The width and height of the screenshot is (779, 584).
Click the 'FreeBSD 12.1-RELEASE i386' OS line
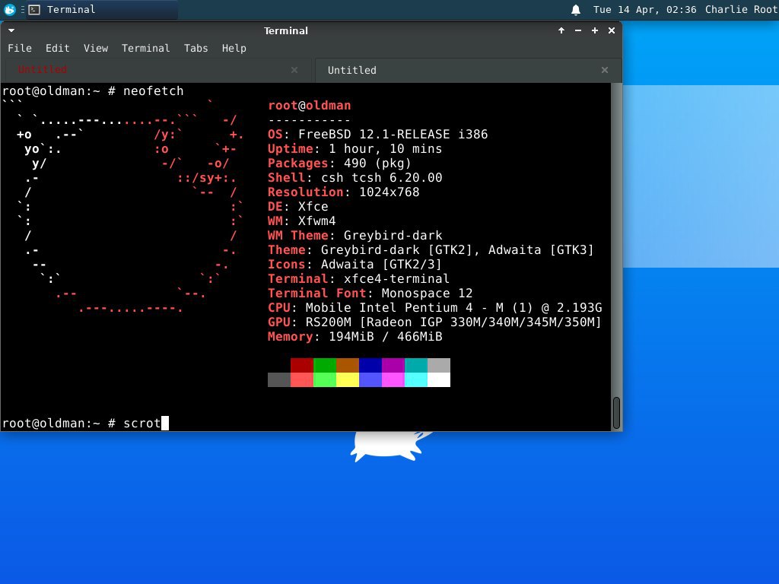point(377,134)
